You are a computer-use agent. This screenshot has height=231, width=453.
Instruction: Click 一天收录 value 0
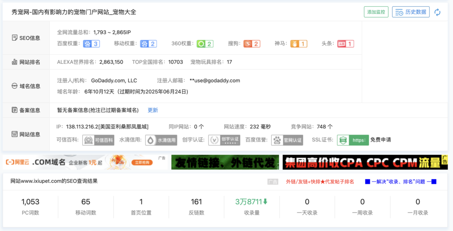point(307,202)
